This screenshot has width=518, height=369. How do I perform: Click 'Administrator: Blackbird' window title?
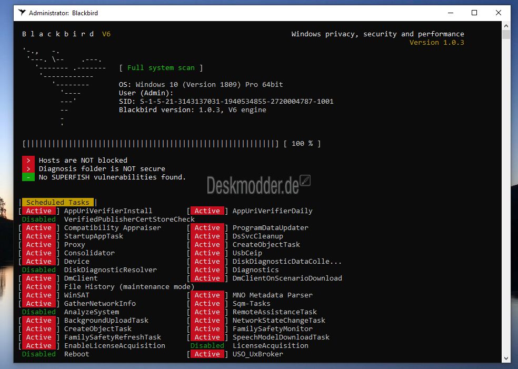(x=63, y=13)
